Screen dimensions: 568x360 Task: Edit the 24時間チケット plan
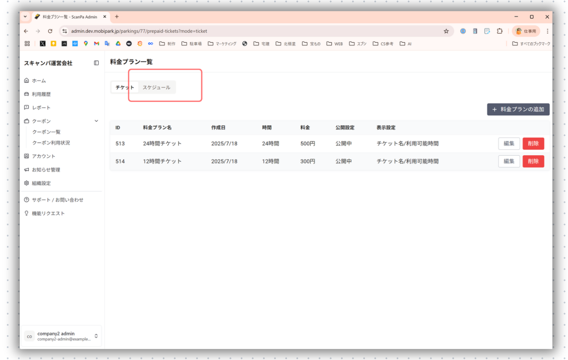coord(509,144)
